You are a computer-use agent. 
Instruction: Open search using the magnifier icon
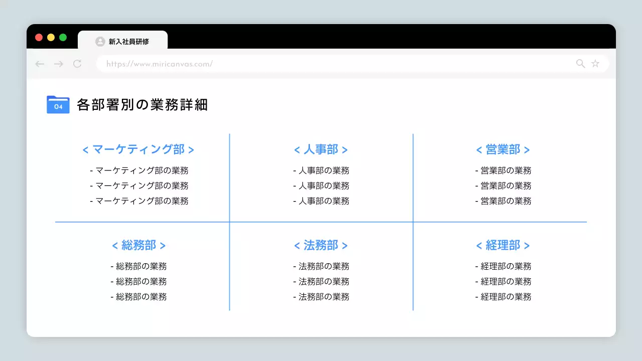point(580,64)
